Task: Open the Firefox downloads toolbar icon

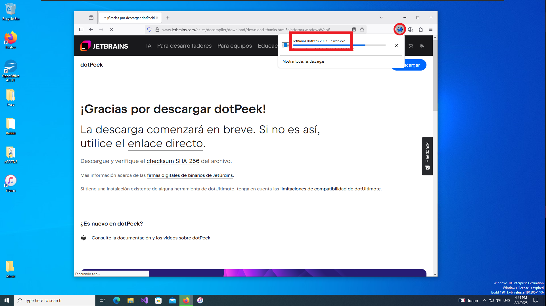Action: [x=400, y=29]
